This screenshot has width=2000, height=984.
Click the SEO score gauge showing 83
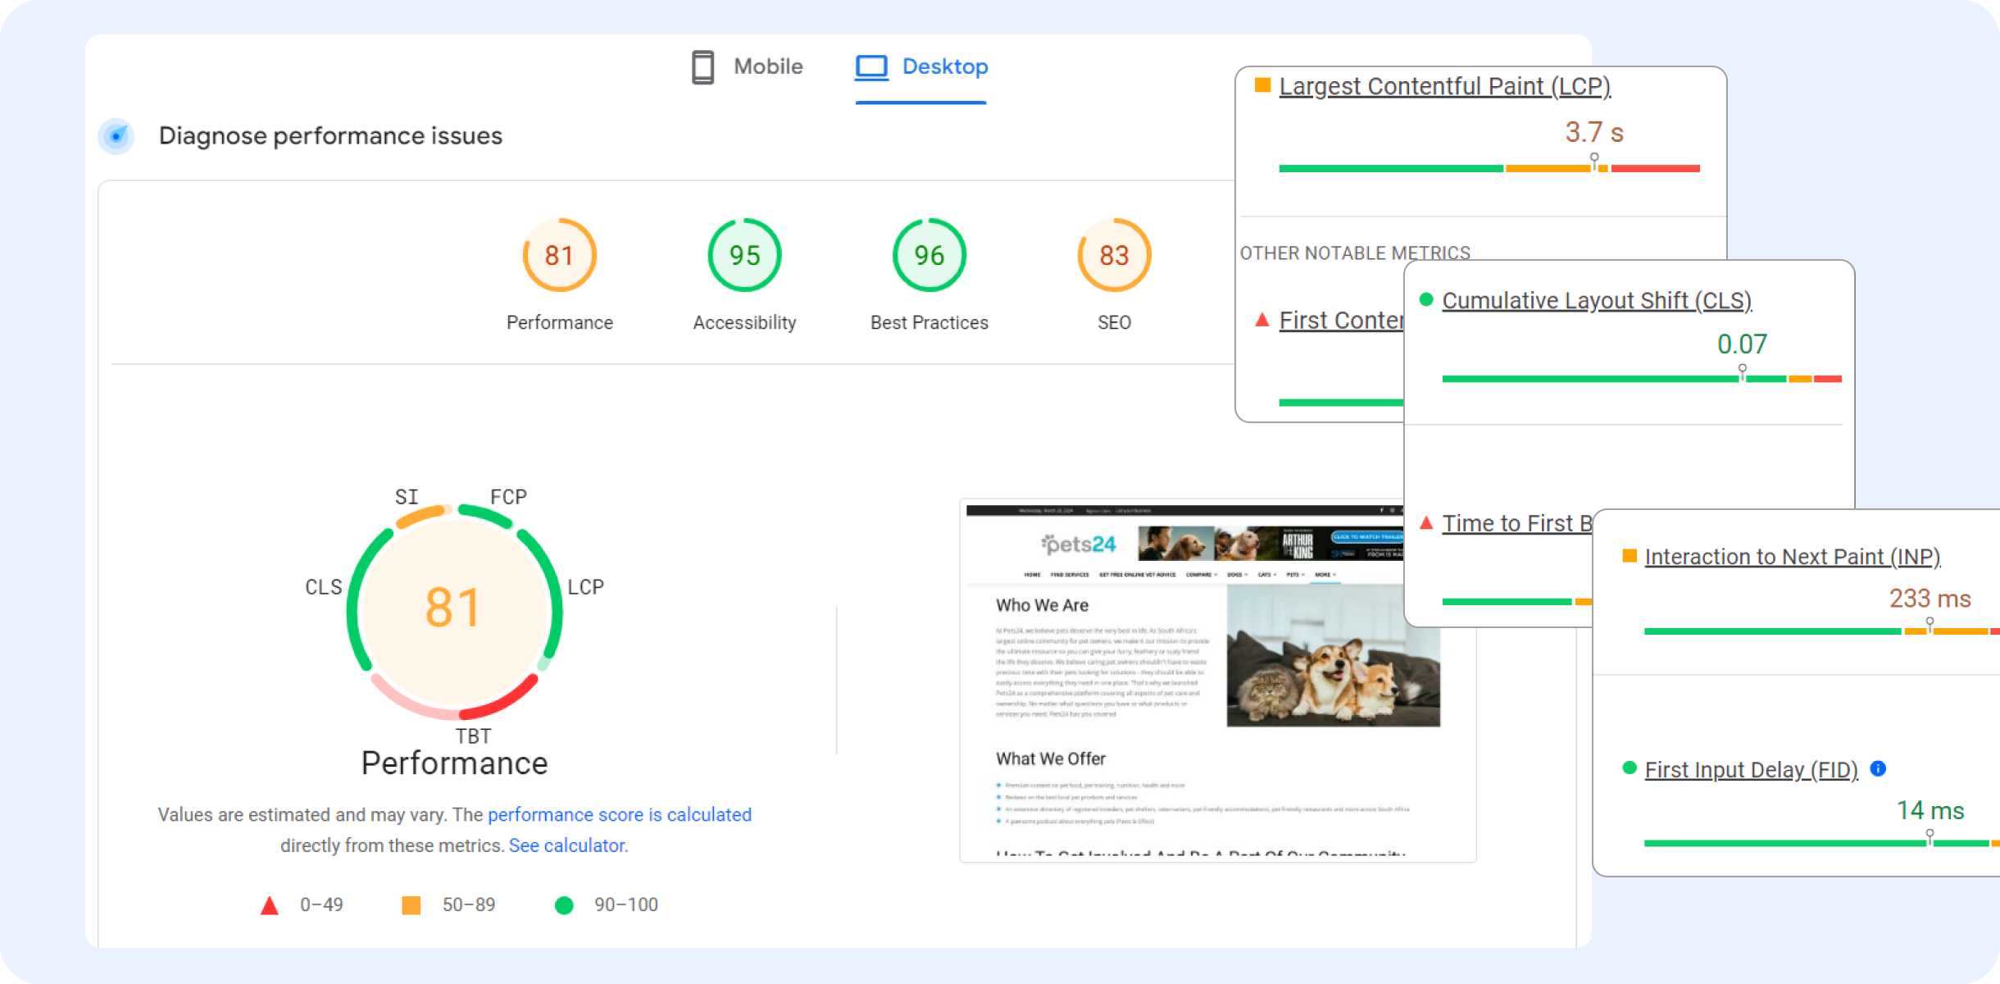coord(1114,255)
